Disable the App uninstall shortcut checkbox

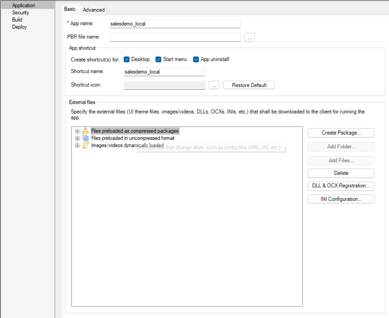(x=196, y=60)
